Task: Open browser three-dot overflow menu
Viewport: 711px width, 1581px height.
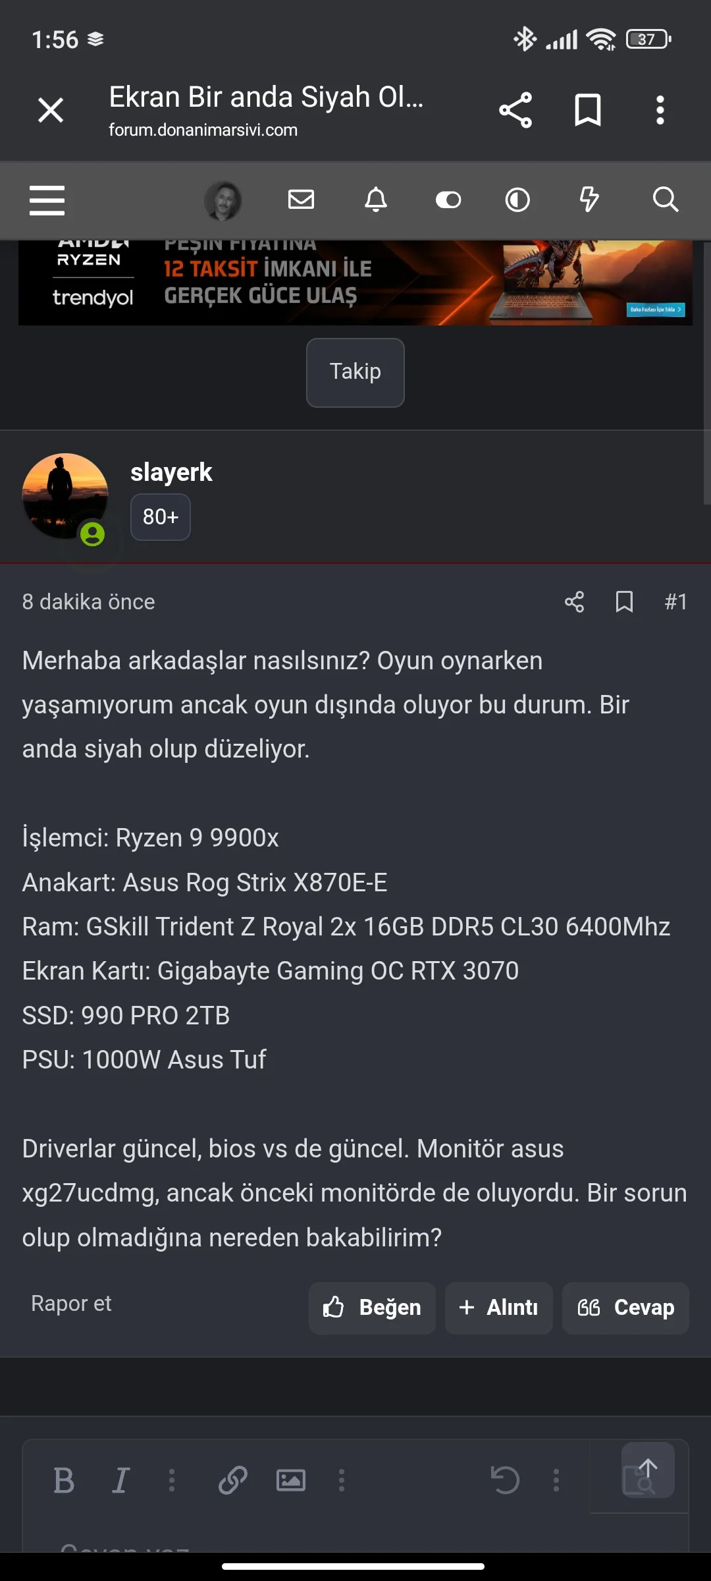Action: [x=660, y=110]
